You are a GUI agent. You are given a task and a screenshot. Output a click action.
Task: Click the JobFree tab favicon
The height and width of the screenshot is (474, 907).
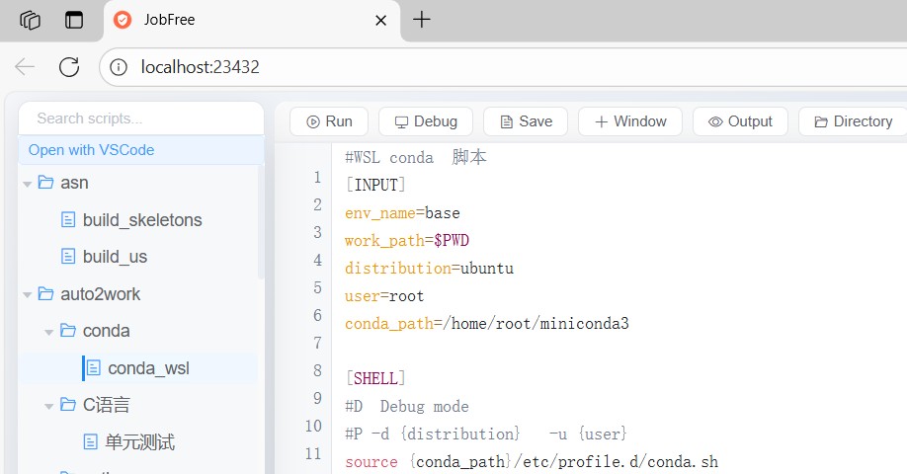pos(123,20)
